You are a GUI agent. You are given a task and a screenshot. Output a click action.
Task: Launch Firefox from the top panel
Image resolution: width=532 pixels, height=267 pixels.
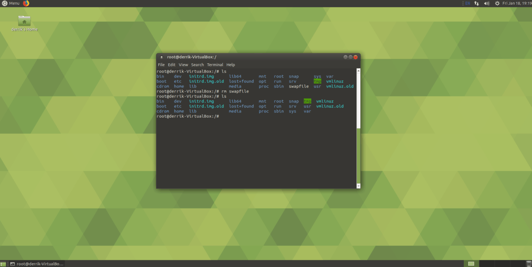click(26, 3)
